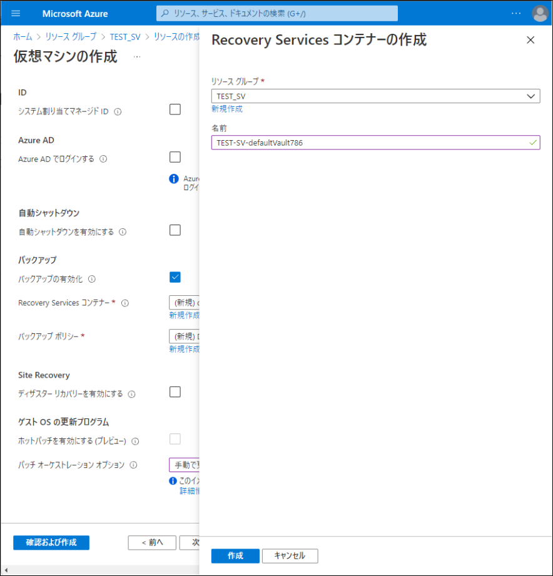This screenshot has height=576, width=553.
Task: Expand the リソース グループ TEST_SV dropdown
Action: 375,96
